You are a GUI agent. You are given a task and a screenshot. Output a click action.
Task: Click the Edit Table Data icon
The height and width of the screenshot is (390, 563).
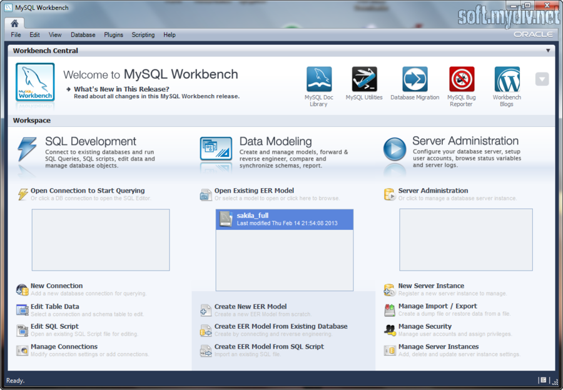coord(23,310)
